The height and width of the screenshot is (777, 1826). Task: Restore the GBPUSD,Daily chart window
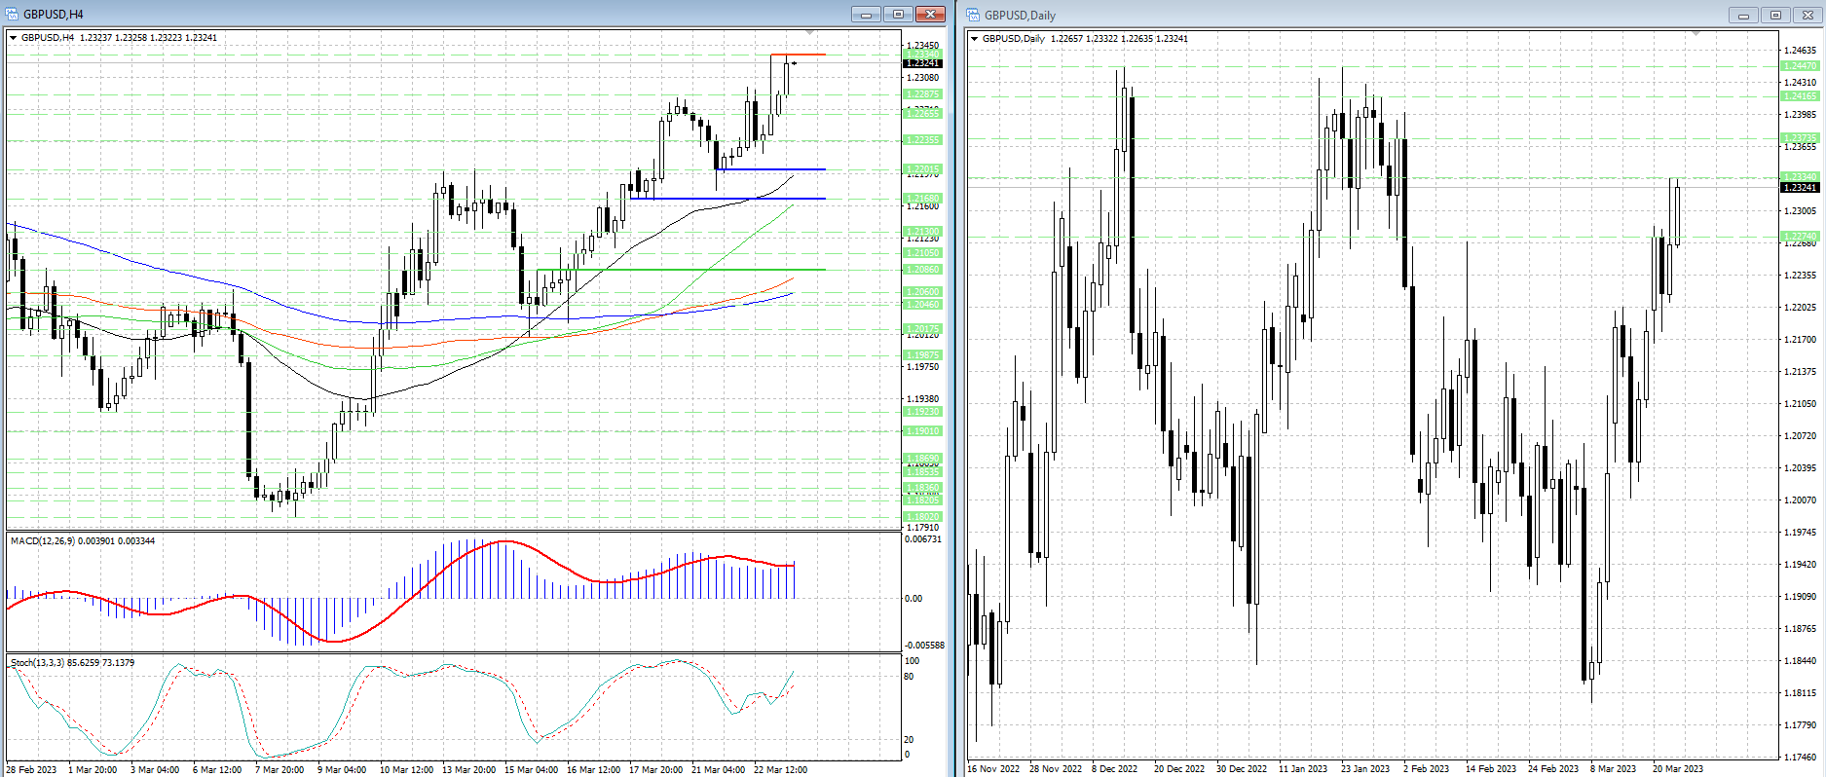coord(1776,15)
